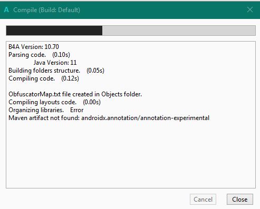Click the B4A app icon in title bar
The height and width of the screenshot is (209, 260).
[6, 9]
